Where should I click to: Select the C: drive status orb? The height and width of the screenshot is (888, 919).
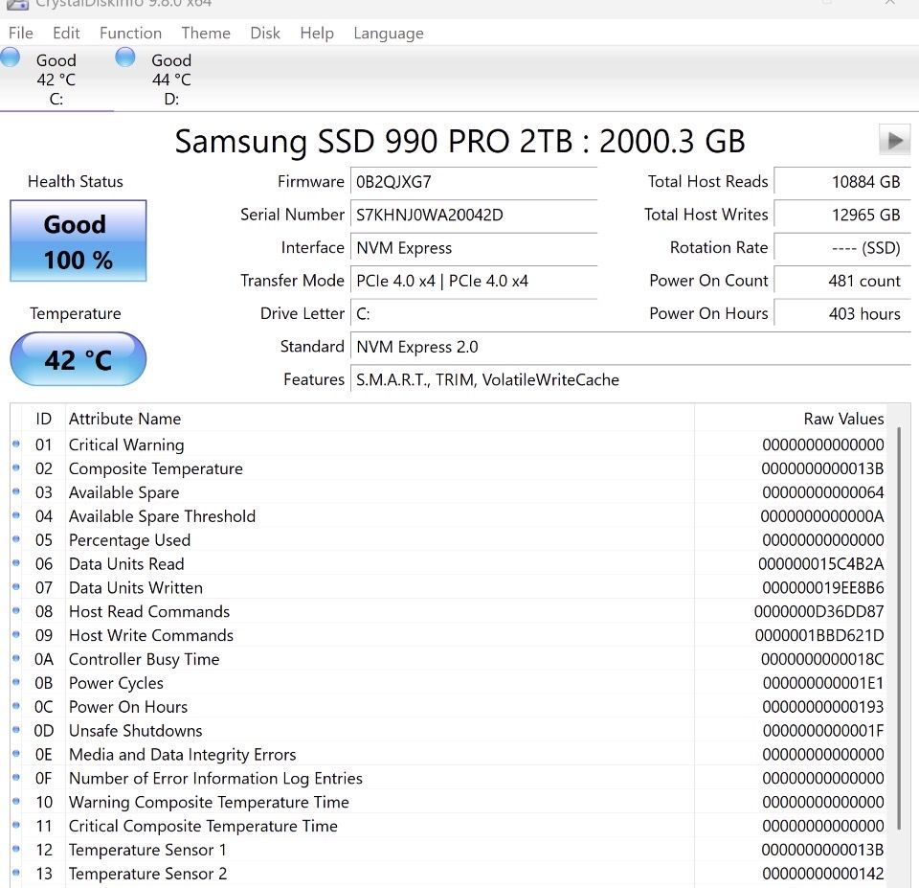11,57
